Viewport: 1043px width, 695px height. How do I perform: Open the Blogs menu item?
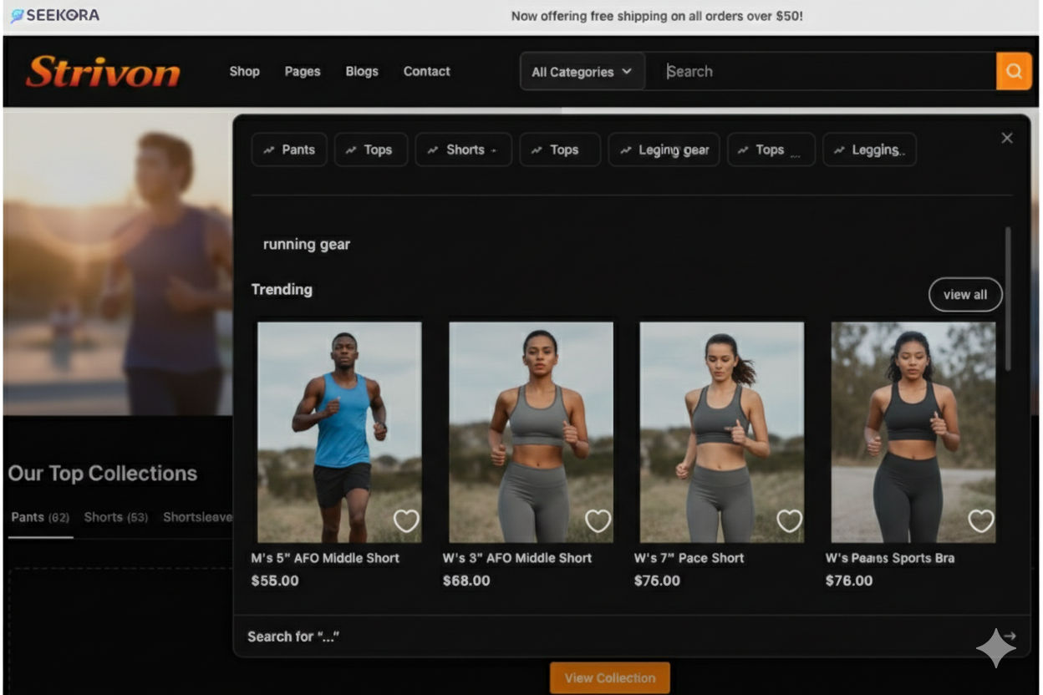pos(362,72)
